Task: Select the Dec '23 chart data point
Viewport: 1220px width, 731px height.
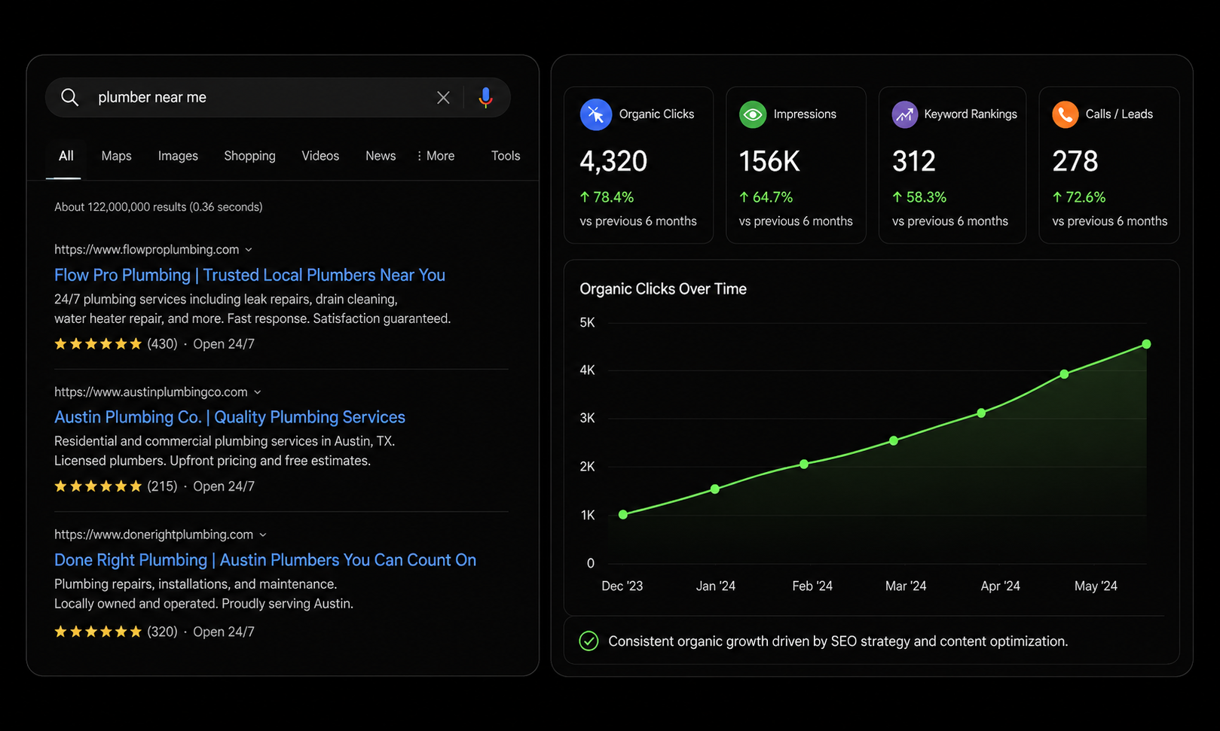Action: tap(623, 515)
